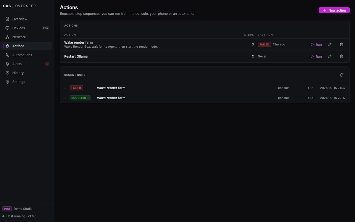Open the Network sidebar icon

coord(7,37)
